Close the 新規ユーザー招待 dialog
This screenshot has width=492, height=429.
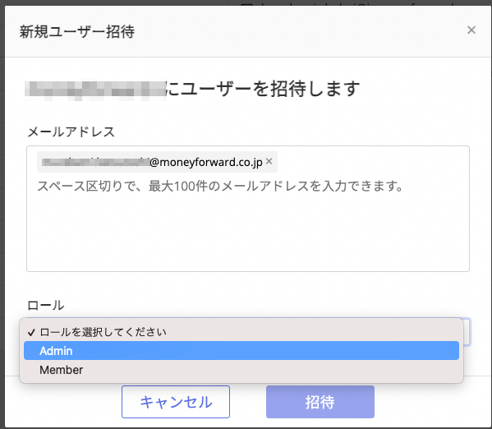click(471, 30)
